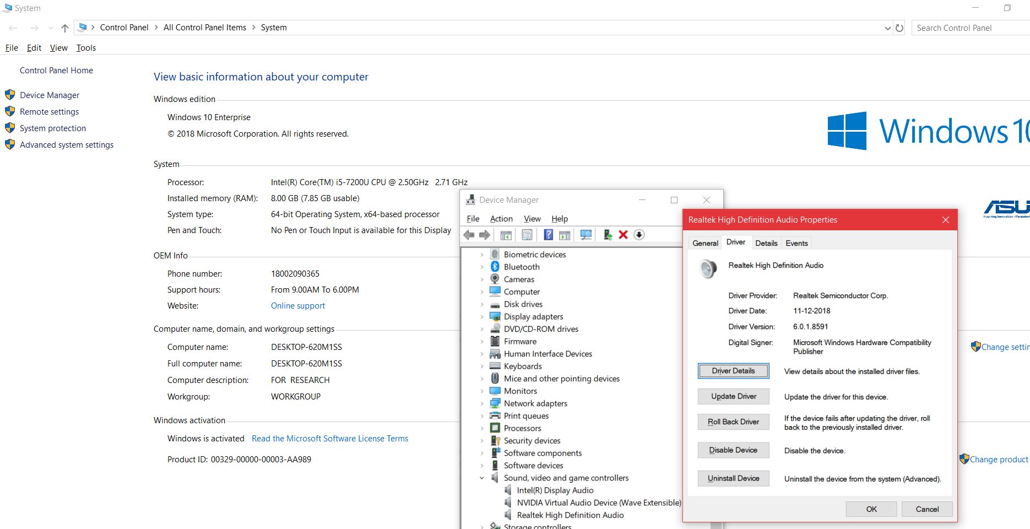Click the Processors category icon

495,428
